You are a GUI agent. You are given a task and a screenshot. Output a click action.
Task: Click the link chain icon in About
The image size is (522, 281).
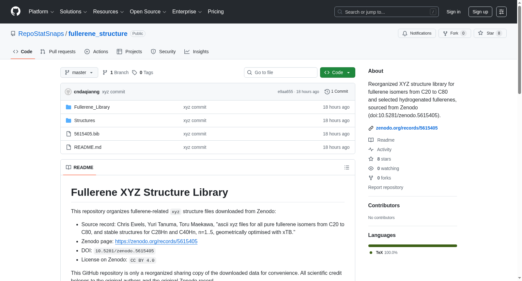tap(371, 128)
